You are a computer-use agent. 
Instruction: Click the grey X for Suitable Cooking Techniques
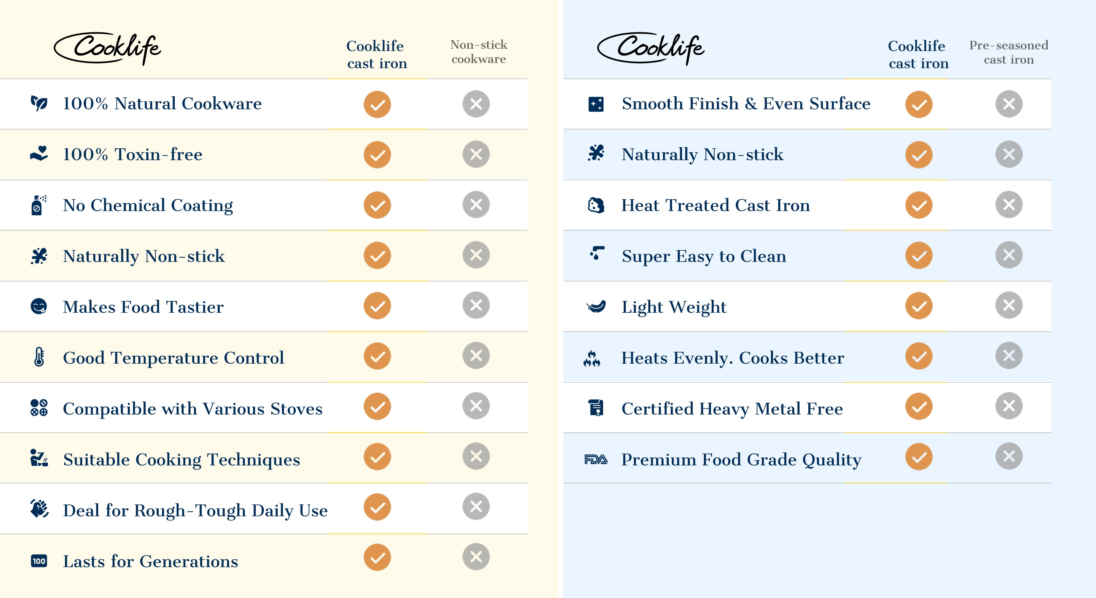(x=476, y=456)
